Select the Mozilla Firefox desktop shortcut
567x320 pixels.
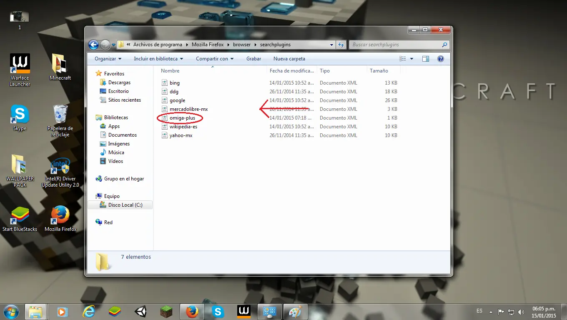pos(60,219)
